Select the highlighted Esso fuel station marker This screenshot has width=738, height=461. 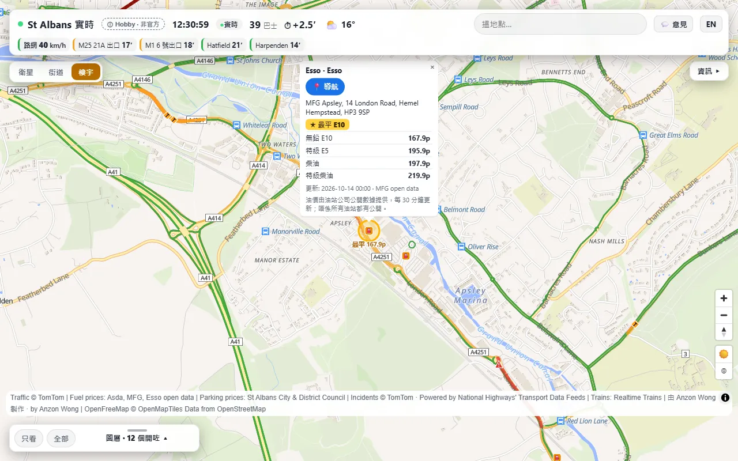pos(369,231)
